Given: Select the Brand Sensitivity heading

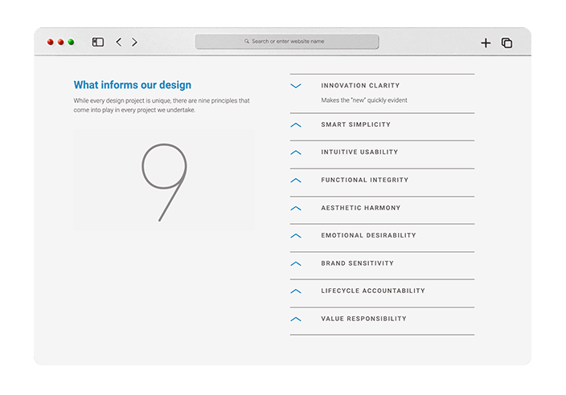Looking at the screenshot, I should click(x=357, y=263).
